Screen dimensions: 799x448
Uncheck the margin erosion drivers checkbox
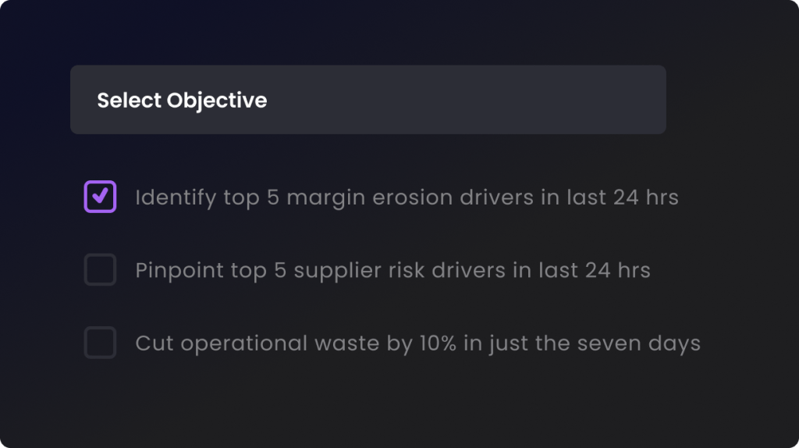pyautogui.click(x=100, y=197)
